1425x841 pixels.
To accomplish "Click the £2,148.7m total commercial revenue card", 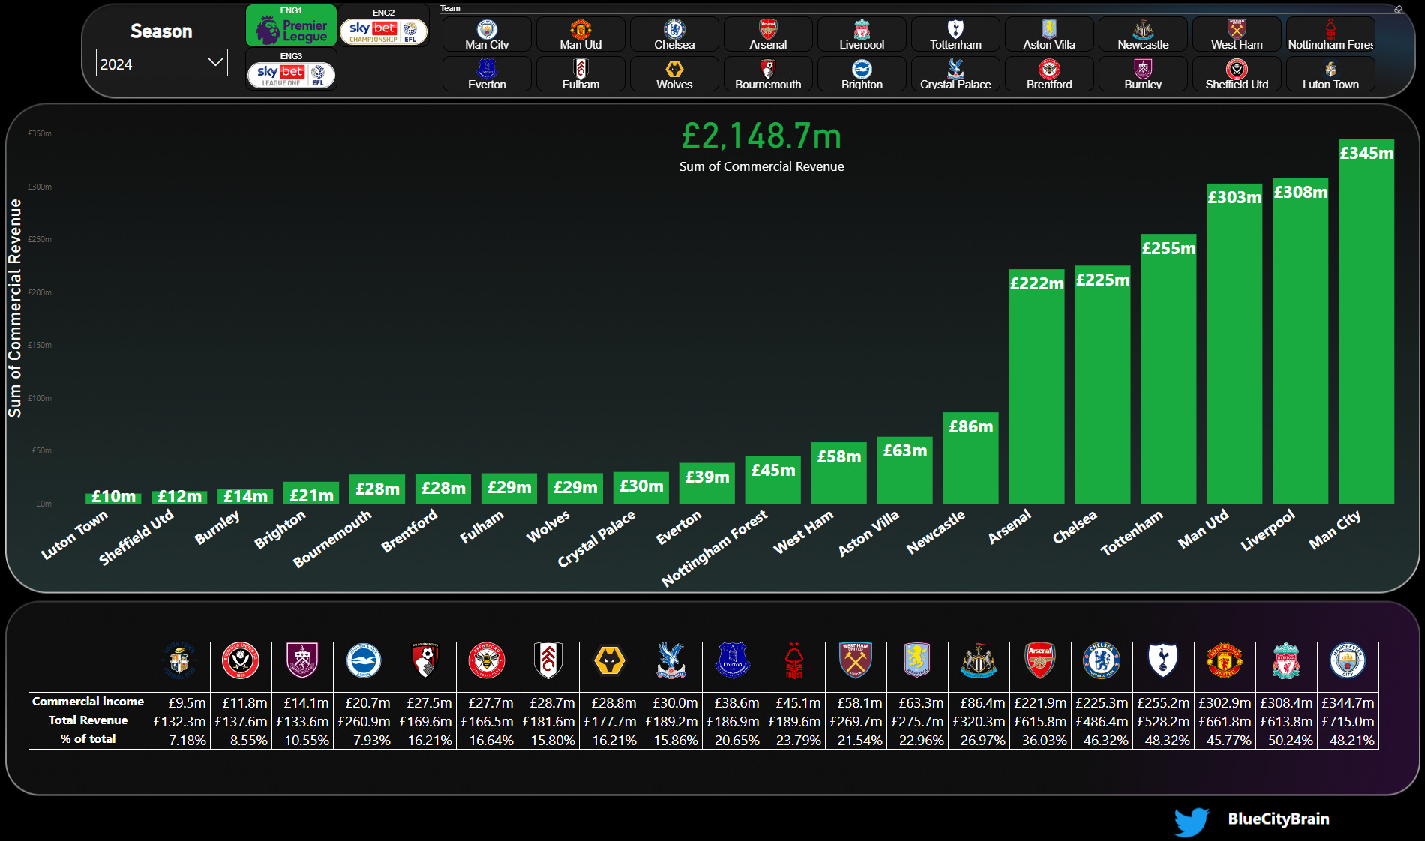I will (761, 146).
